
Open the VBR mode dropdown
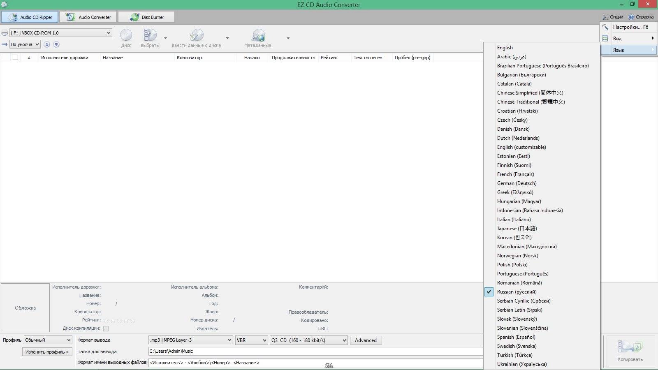(251, 340)
